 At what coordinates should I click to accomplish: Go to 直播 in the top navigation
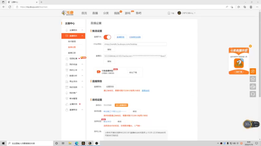(x=95, y=13)
